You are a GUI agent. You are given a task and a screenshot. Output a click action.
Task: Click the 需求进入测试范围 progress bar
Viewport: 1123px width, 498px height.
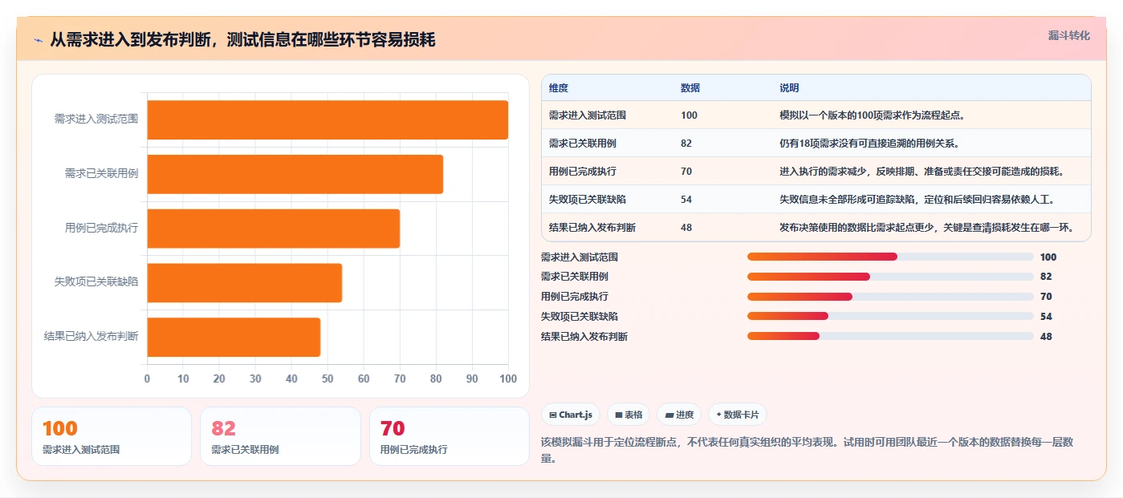tap(890, 257)
